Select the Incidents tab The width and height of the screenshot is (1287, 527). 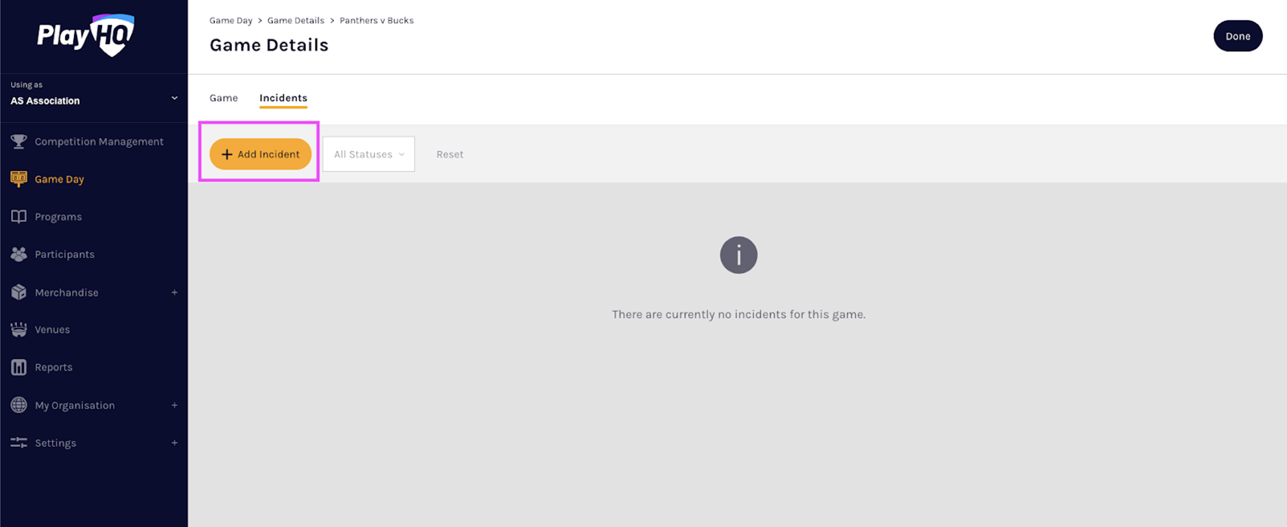[x=283, y=98]
